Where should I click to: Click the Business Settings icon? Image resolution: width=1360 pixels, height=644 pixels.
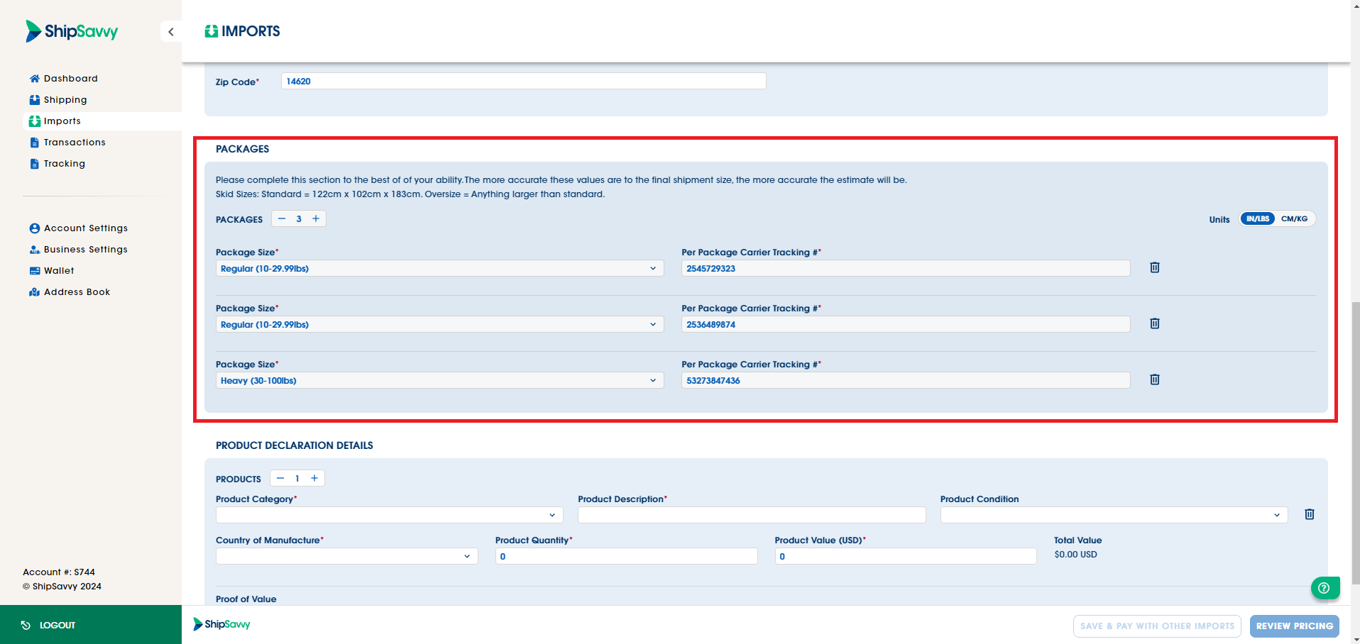[x=34, y=250]
